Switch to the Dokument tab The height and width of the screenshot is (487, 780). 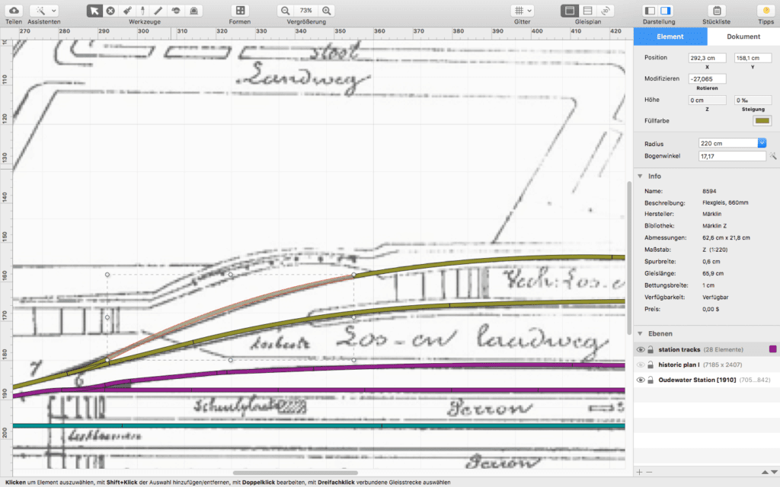click(743, 36)
